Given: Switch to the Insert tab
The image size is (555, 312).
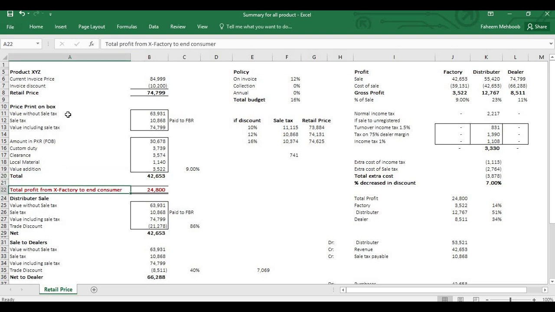Looking at the screenshot, I should [61, 26].
